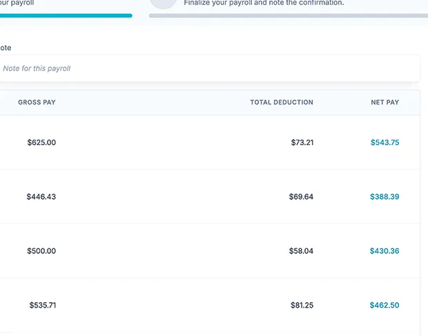428x336 pixels.
Task: Click the $388.39 net pay link
Action: coord(385,196)
